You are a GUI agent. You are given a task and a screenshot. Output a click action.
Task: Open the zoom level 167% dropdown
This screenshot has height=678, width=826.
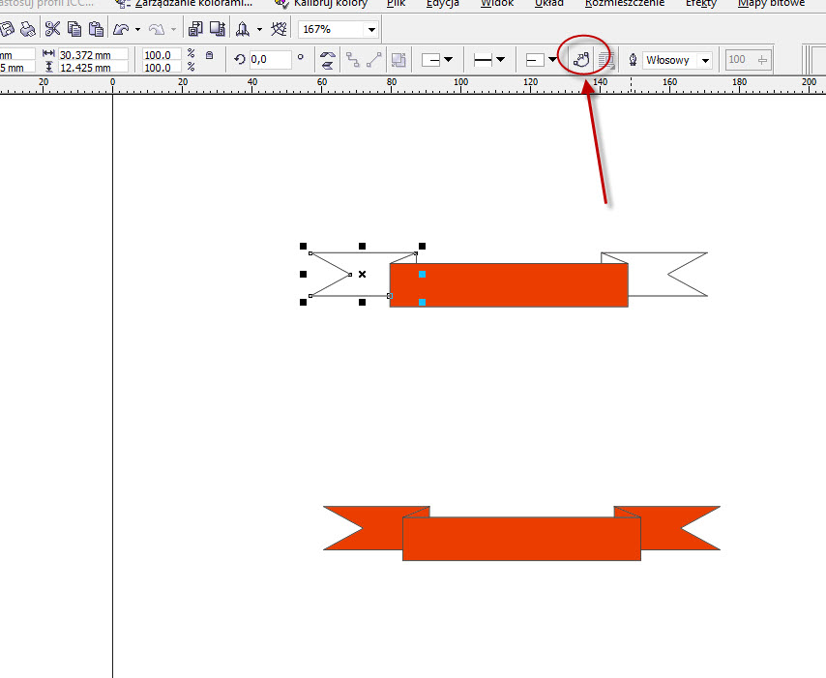pos(370,29)
